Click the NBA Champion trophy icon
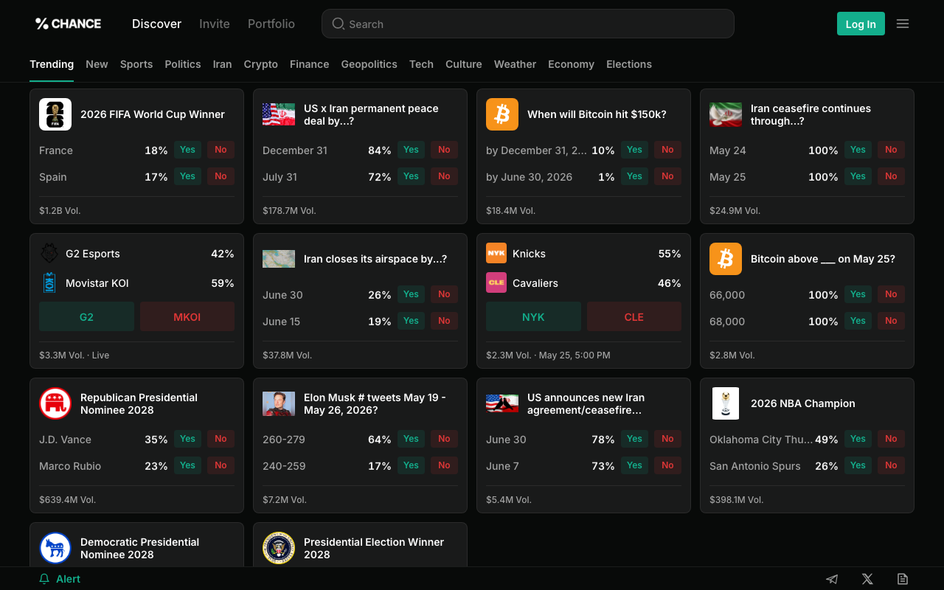 pyautogui.click(x=726, y=403)
